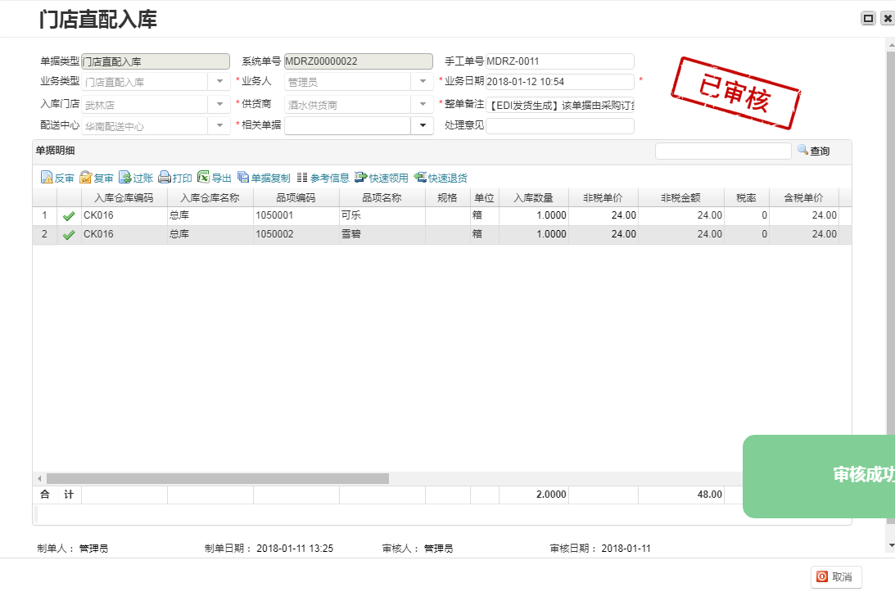Click the 含税单价 column header
Screen dimensions: 895x601
coord(803,197)
